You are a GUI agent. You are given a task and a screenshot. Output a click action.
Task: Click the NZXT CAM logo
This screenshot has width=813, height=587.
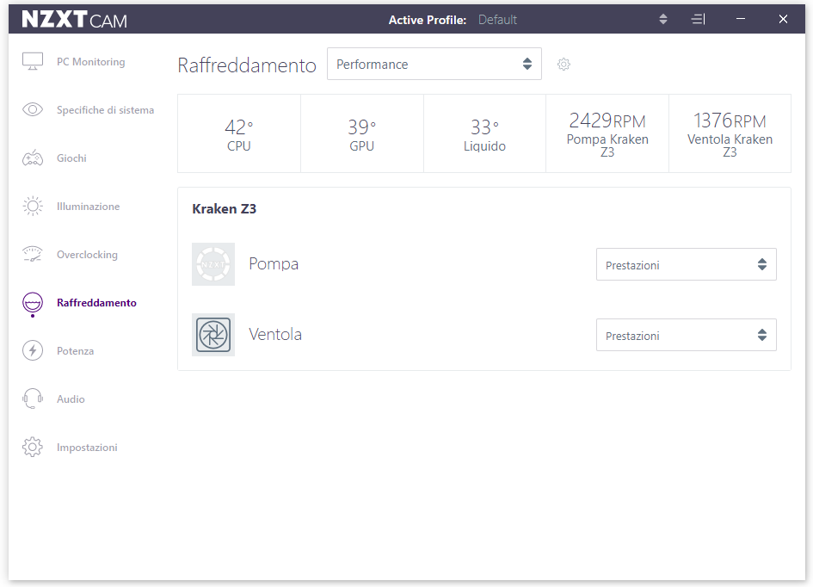[75, 20]
